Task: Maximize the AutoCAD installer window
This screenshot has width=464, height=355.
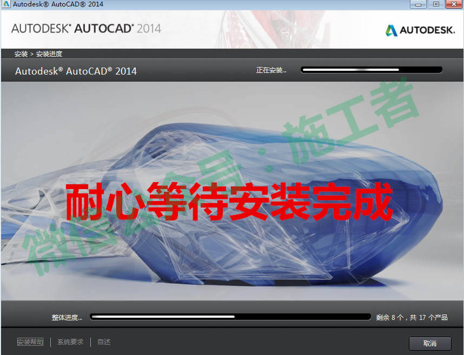Action: [x=435, y=4]
